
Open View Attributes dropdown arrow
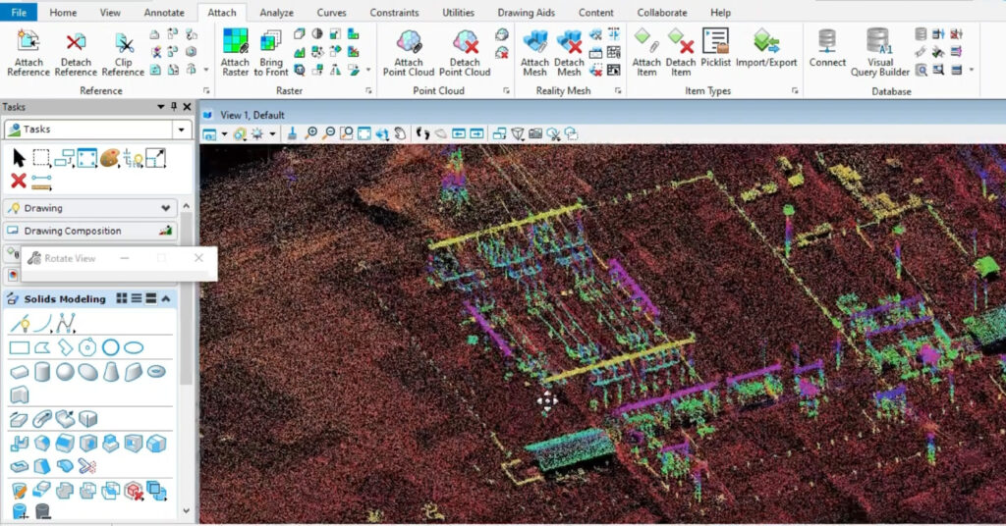224,133
